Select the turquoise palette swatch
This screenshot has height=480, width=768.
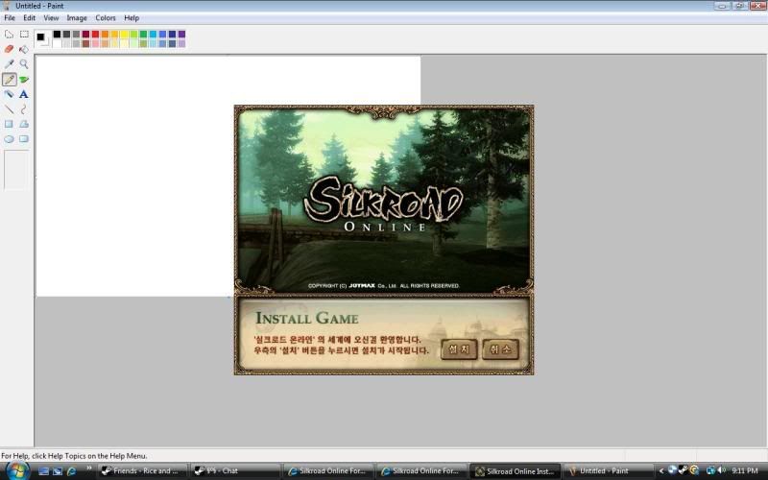(153, 34)
